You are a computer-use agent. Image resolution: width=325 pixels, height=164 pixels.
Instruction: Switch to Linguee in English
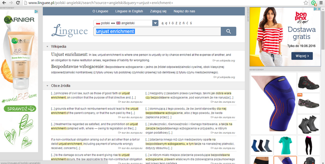pos(129,11)
